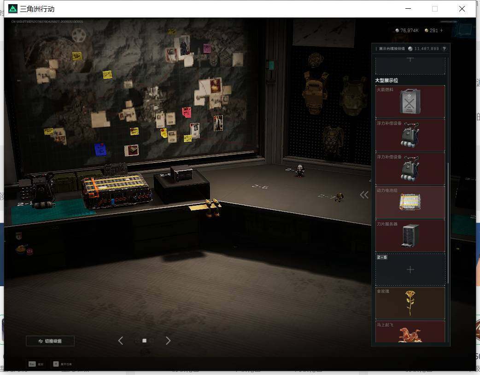Click the small item beside 2-7 marker
Viewport: 480px width, 375px height.
[339, 197]
